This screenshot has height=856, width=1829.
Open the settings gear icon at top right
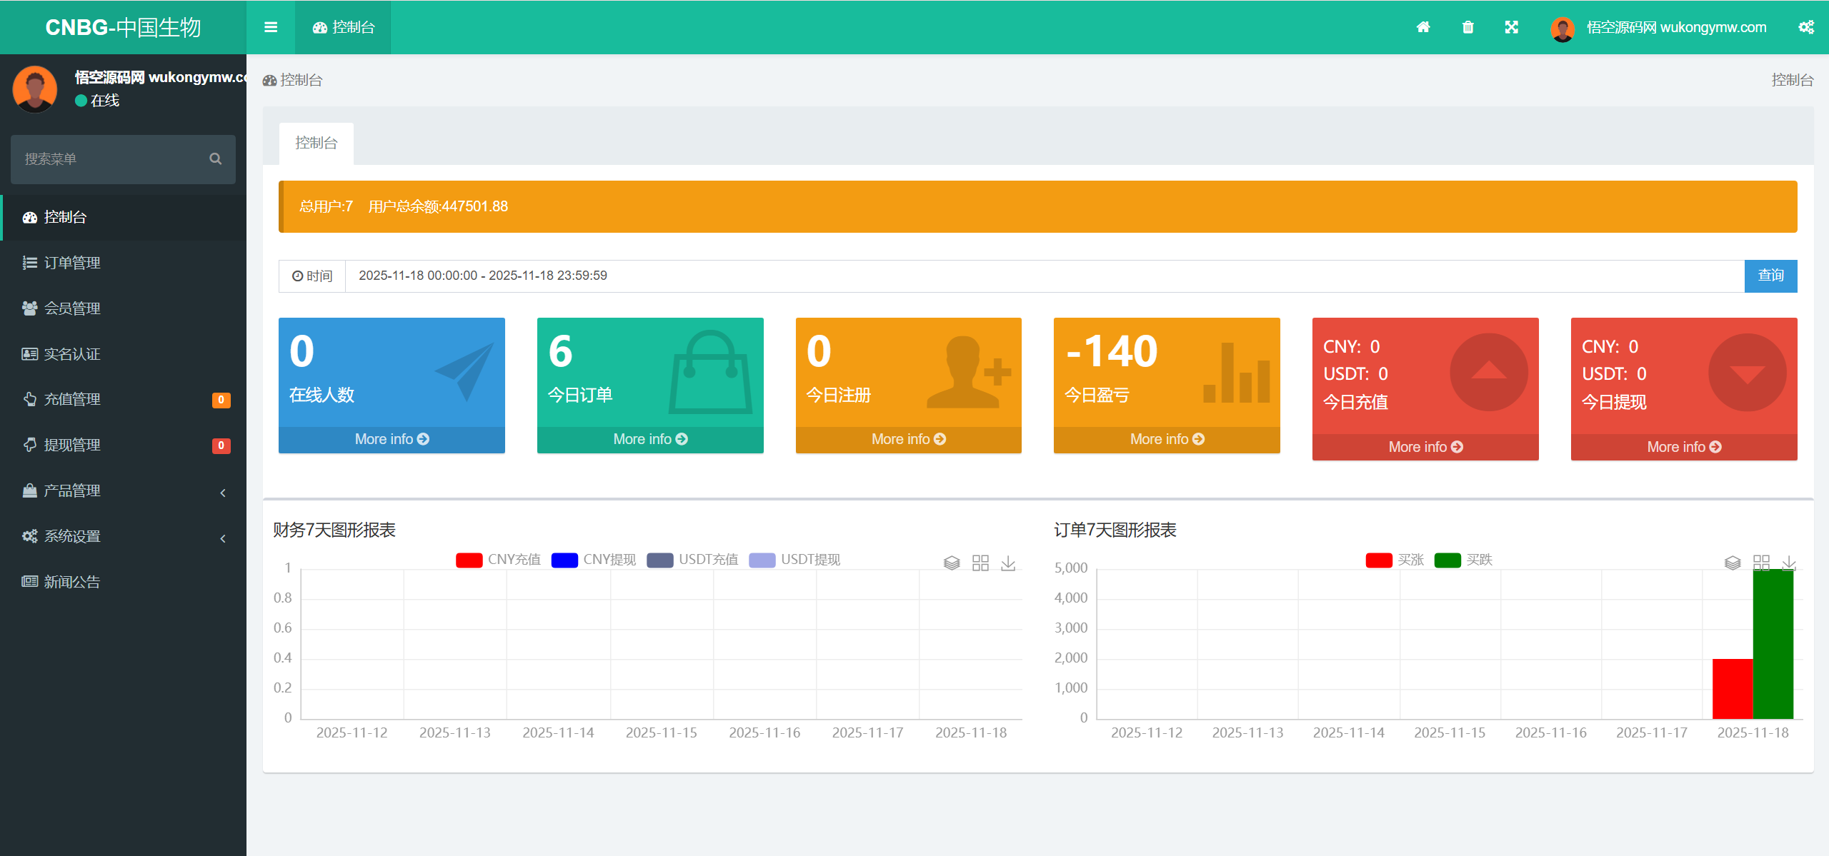tap(1807, 27)
